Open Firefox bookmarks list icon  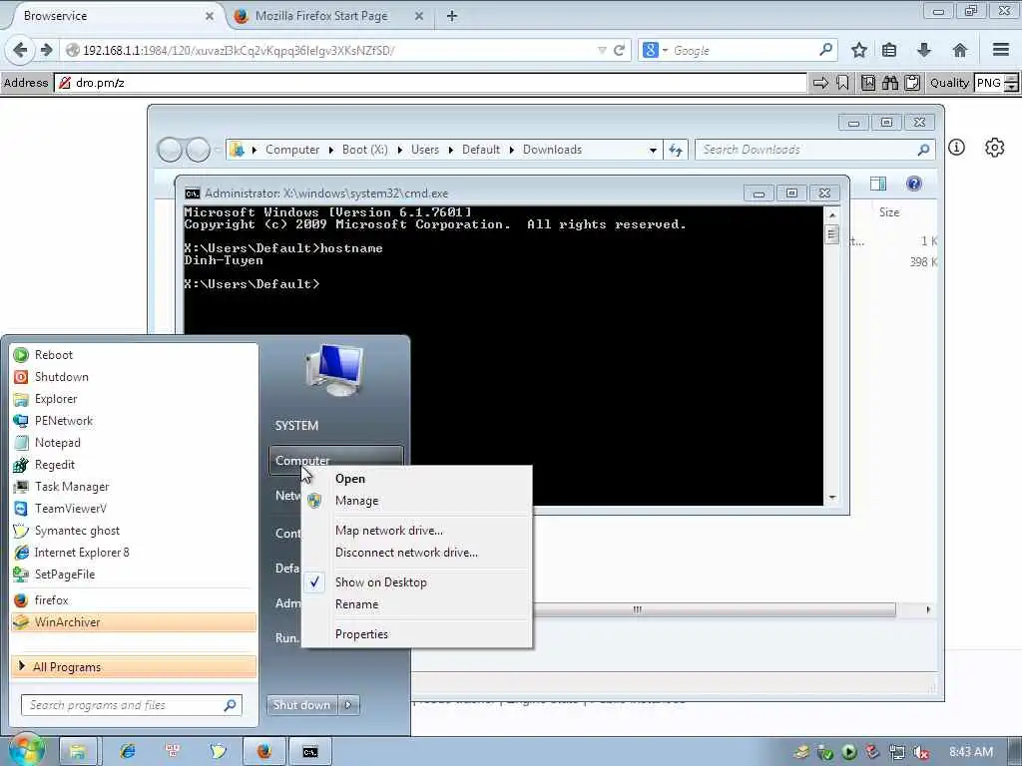(889, 50)
